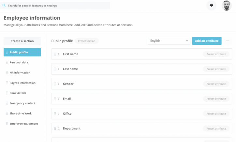Click drag handle beside Personal data section
The image size is (236, 142).
(7, 62)
